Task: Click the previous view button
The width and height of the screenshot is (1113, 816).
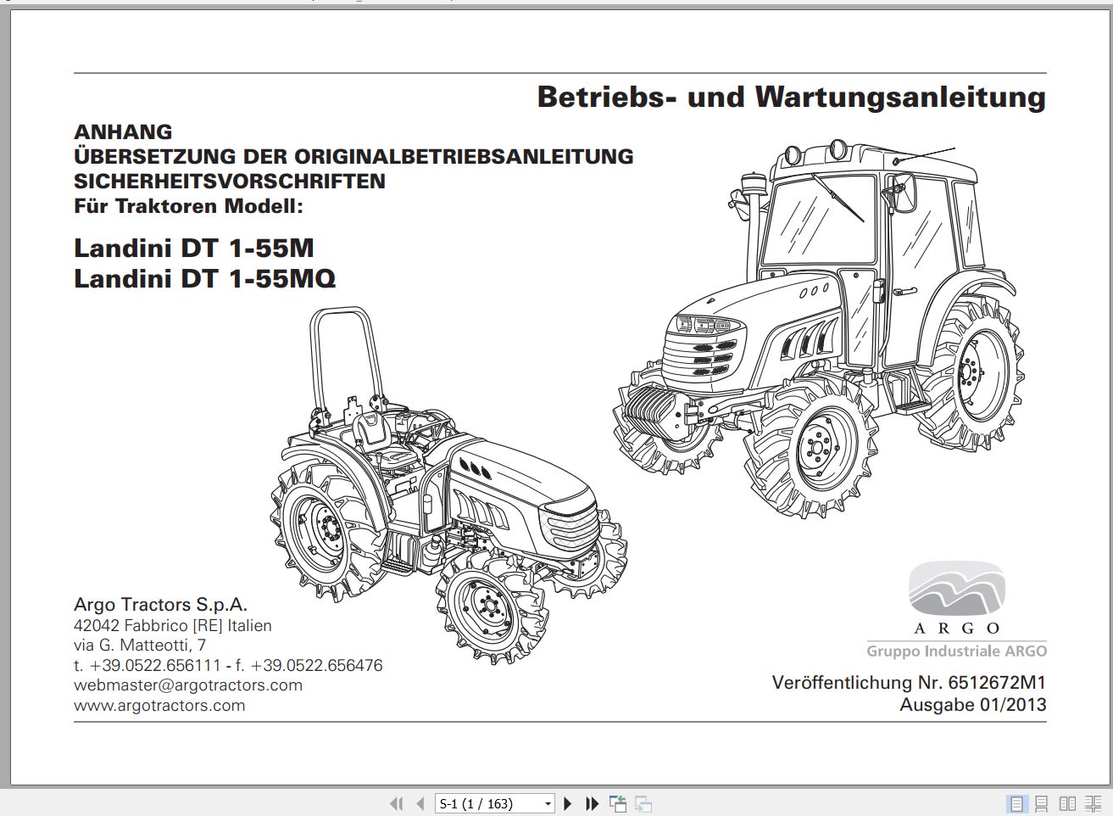Action: [x=617, y=803]
